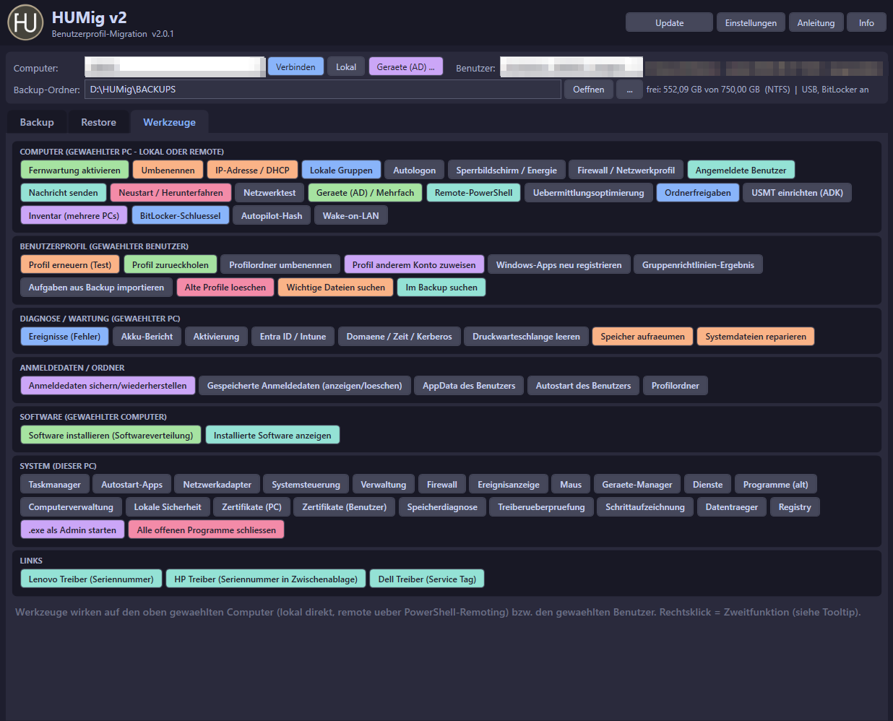Choose the Lokal computer button
893x721 pixels.
pos(346,67)
